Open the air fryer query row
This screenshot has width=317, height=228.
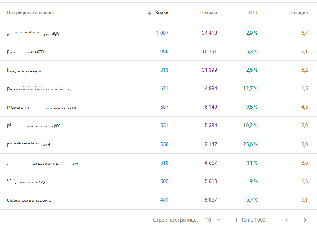(x=34, y=126)
